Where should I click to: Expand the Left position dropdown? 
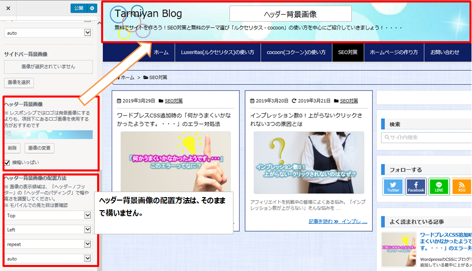tap(48, 230)
